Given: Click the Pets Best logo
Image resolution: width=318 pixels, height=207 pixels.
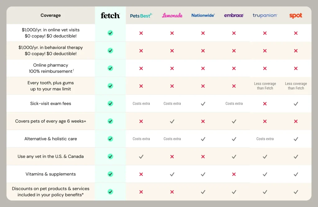Looking at the screenshot, I should pyautogui.click(x=141, y=15).
